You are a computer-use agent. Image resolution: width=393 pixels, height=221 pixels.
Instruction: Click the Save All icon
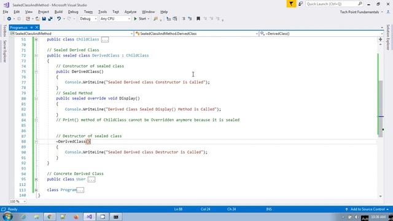coord(50,19)
